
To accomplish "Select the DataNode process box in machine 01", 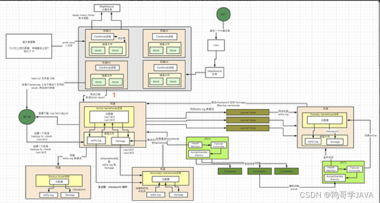I will (x=103, y=37).
